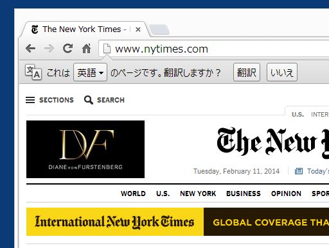Image resolution: width=329 pixels, height=248 pixels.
Task: Click the Global Coverage banner text
Action: click(271, 222)
